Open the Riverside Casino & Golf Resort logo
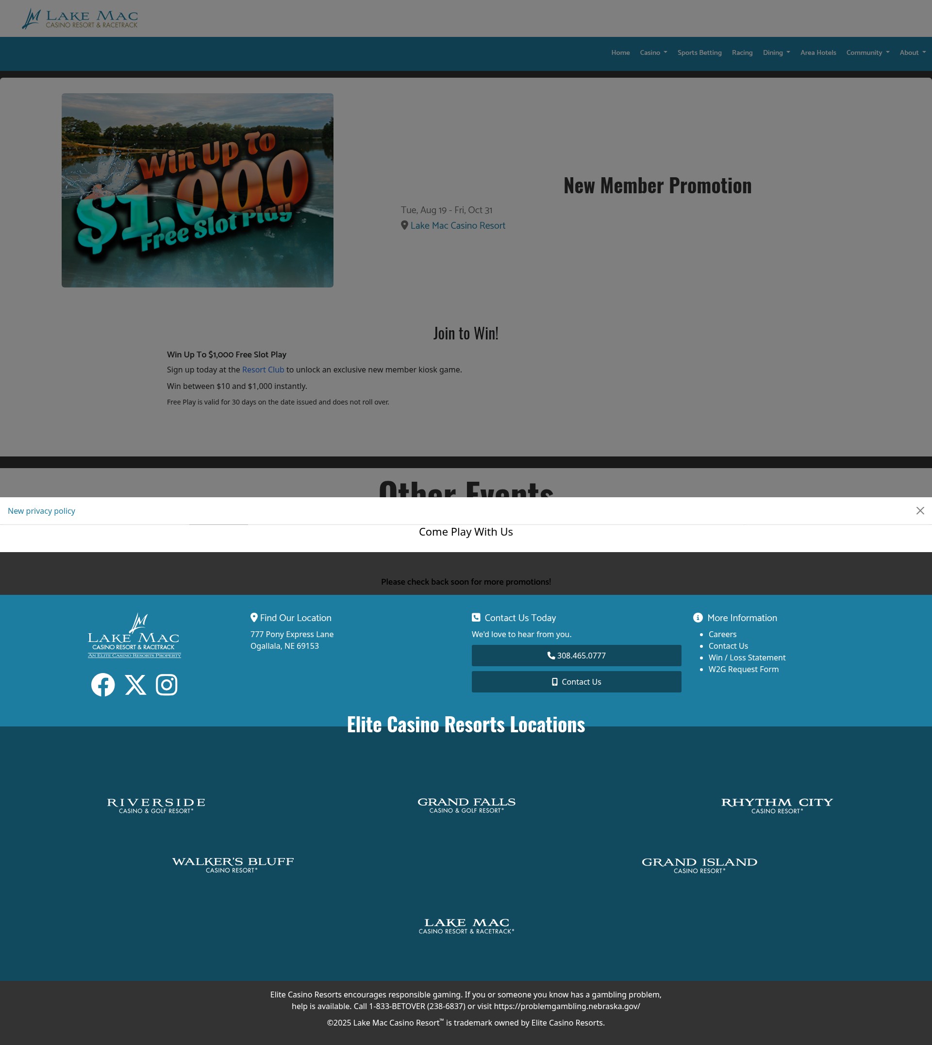This screenshot has height=1045, width=932. (x=156, y=805)
